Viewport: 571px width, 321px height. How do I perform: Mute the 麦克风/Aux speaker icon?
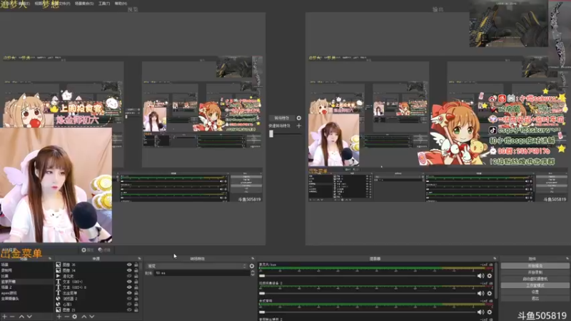click(x=480, y=276)
